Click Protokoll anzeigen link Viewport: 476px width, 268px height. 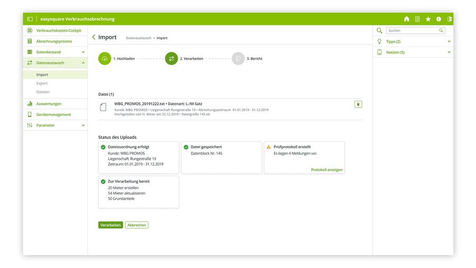point(326,170)
